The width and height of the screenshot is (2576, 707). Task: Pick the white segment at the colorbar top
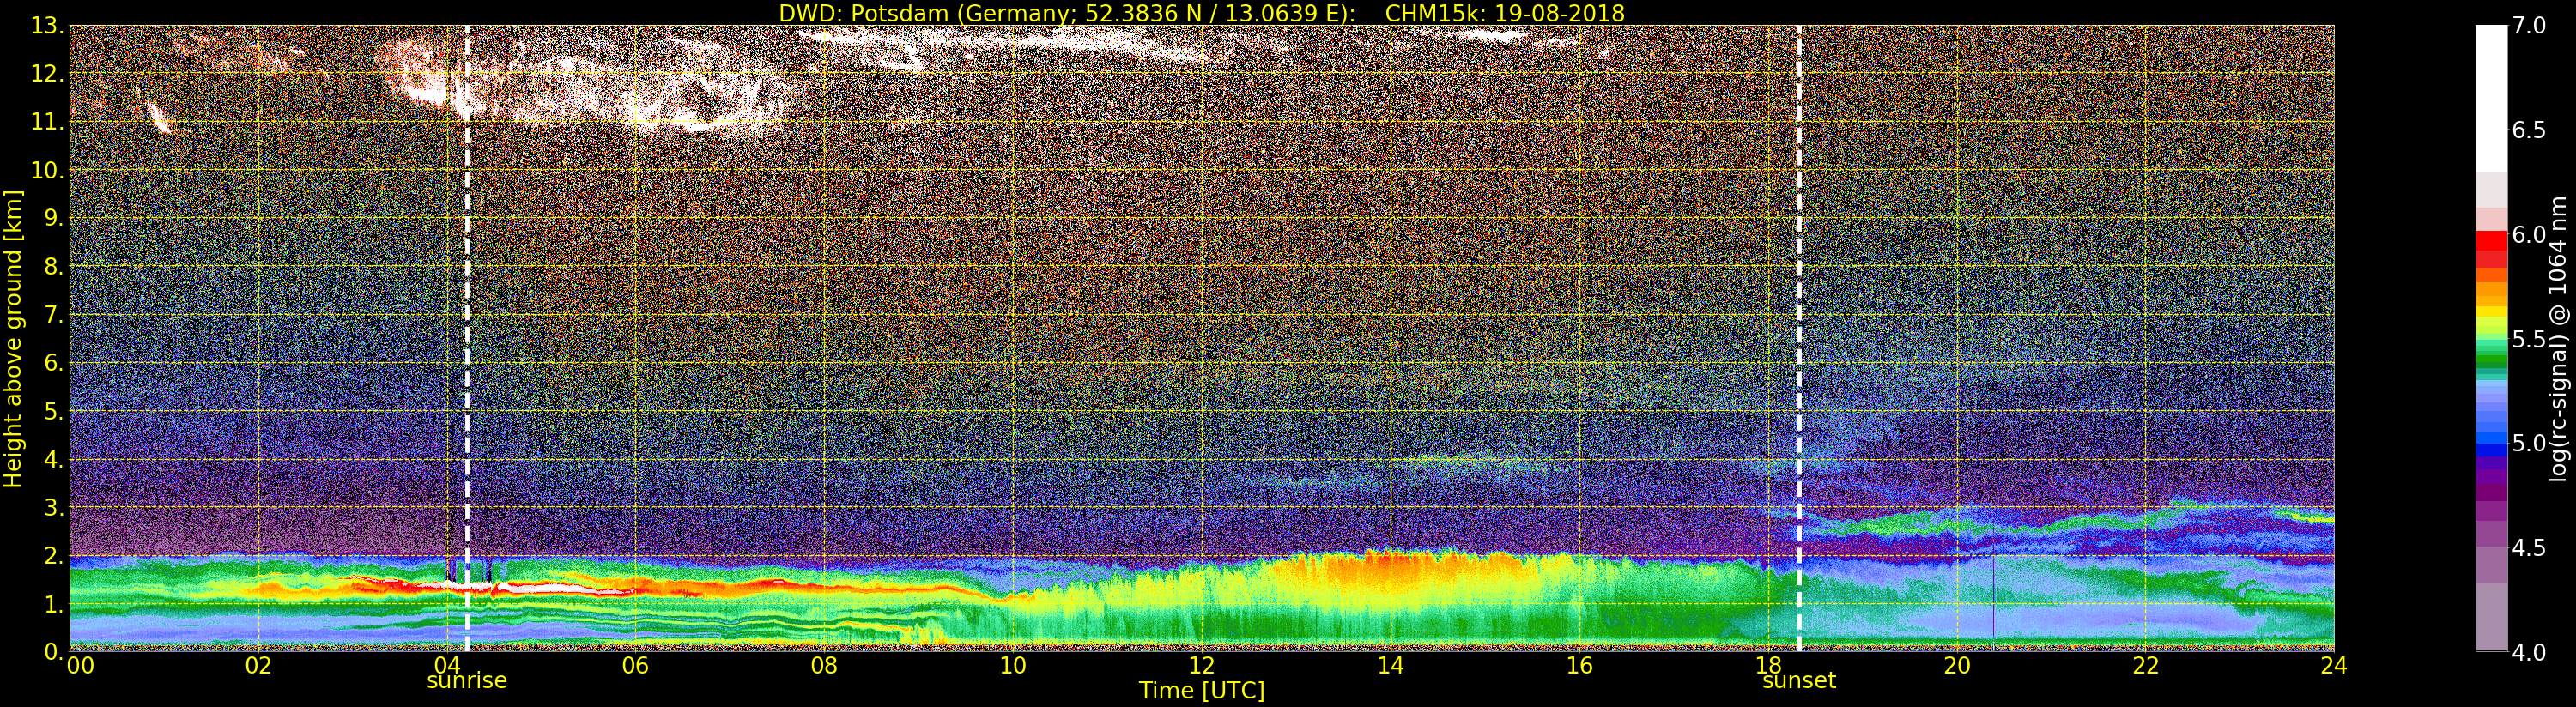tap(2491, 98)
